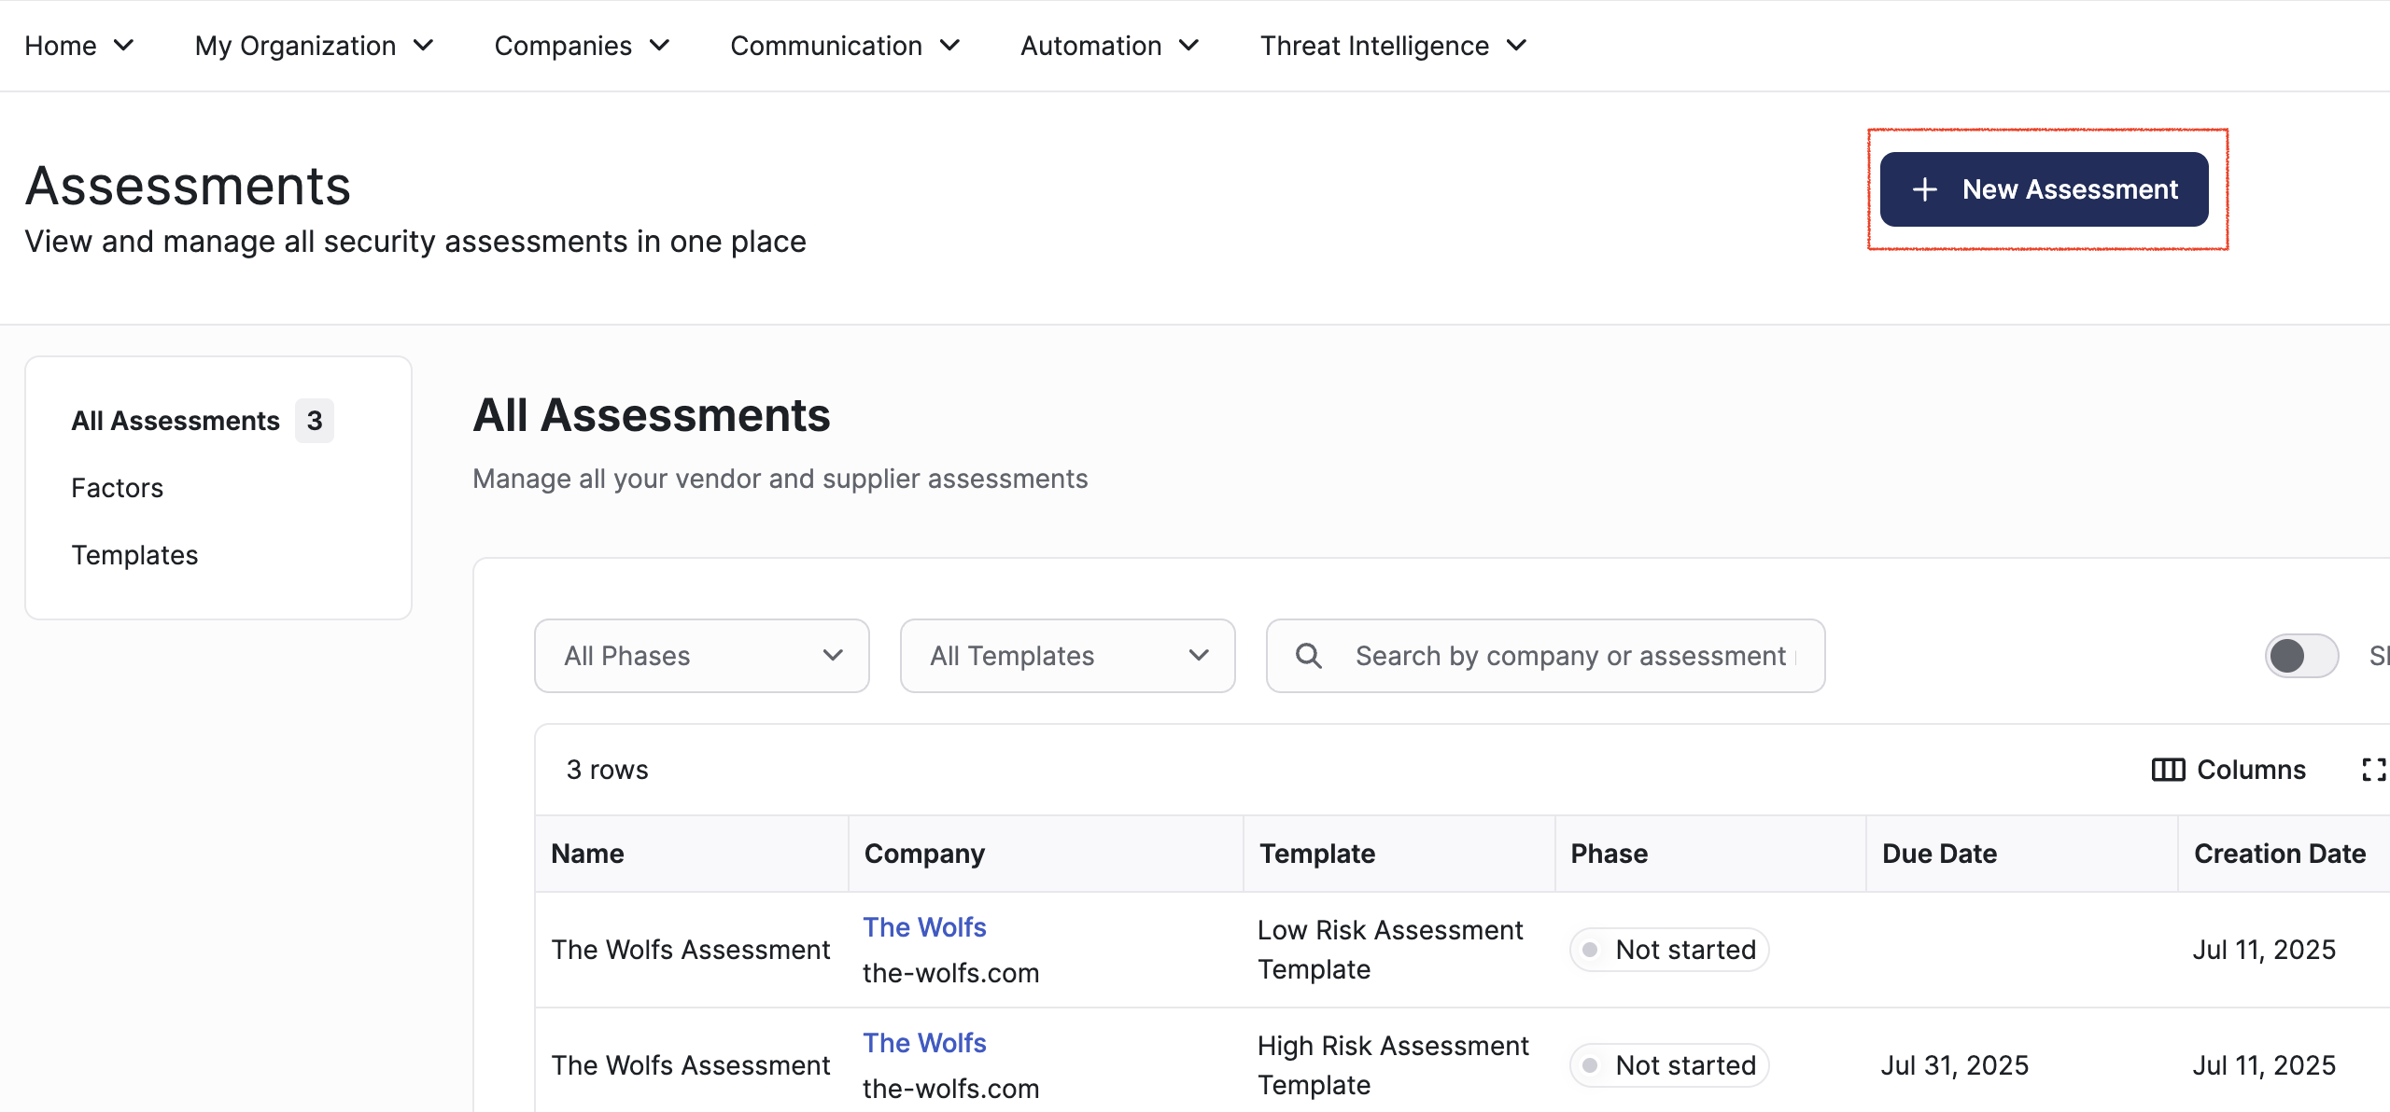The height and width of the screenshot is (1112, 2390).
Task: Open the Columns selector
Action: pyautogui.click(x=2228, y=770)
